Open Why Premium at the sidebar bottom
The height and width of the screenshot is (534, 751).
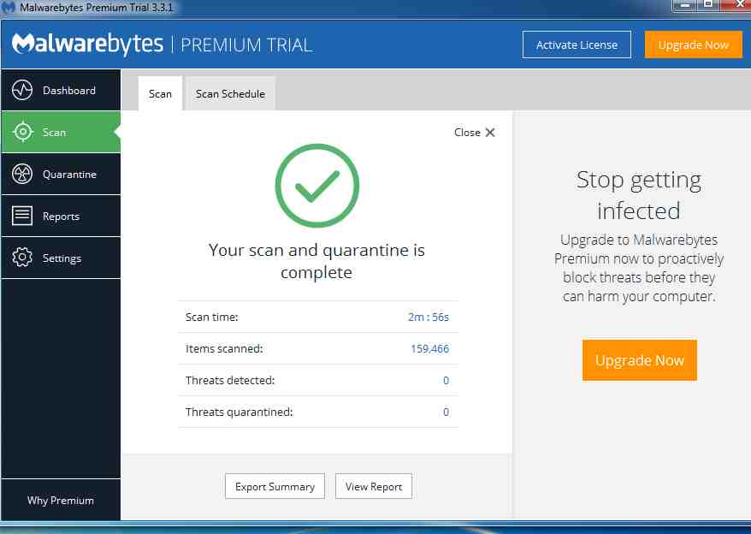coord(60,501)
